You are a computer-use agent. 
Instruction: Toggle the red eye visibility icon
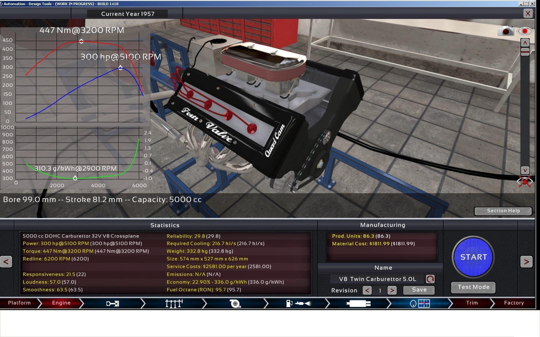pyautogui.click(x=525, y=31)
